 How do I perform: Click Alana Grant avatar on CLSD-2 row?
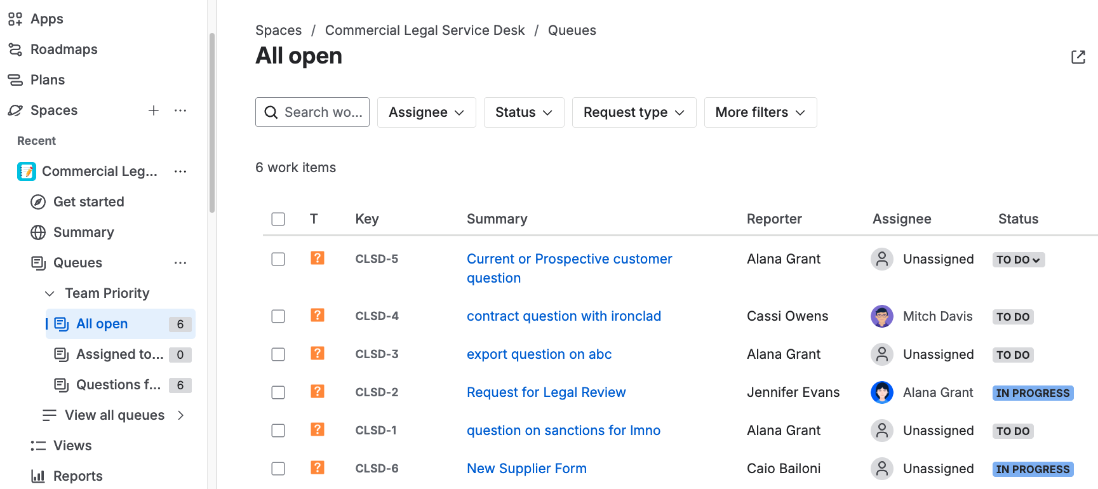[881, 392]
